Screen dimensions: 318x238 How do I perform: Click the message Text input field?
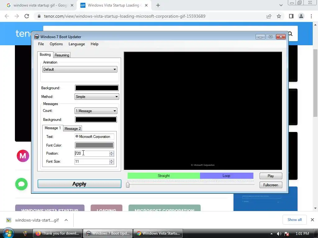click(94, 137)
